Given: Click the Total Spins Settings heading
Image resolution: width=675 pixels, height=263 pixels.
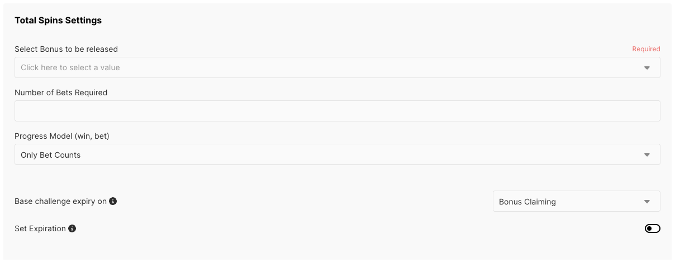Looking at the screenshot, I should tap(58, 21).
